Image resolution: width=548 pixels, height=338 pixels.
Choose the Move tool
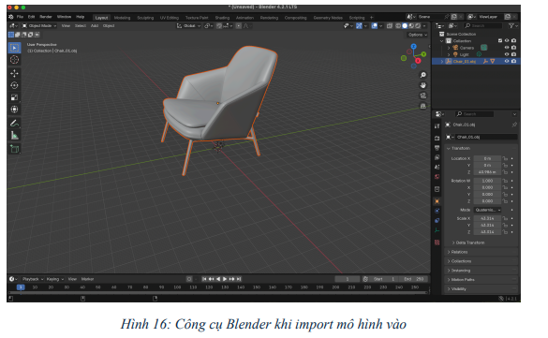[14, 73]
